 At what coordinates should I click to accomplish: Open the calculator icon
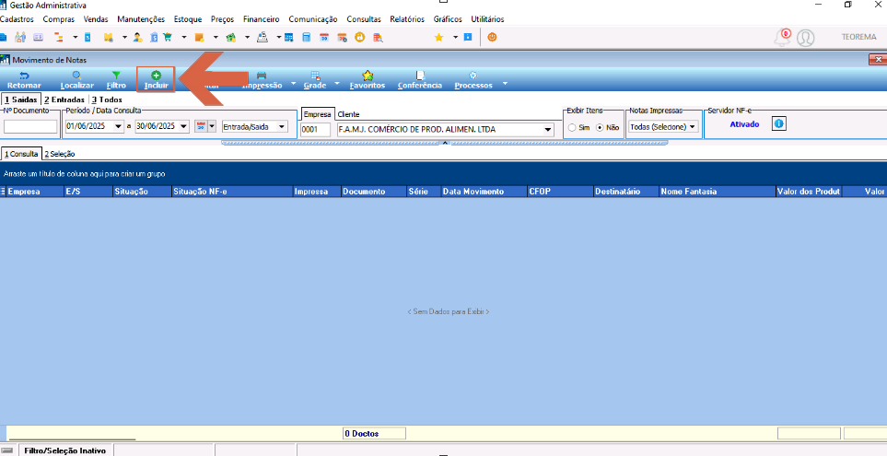[x=306, y=38]
